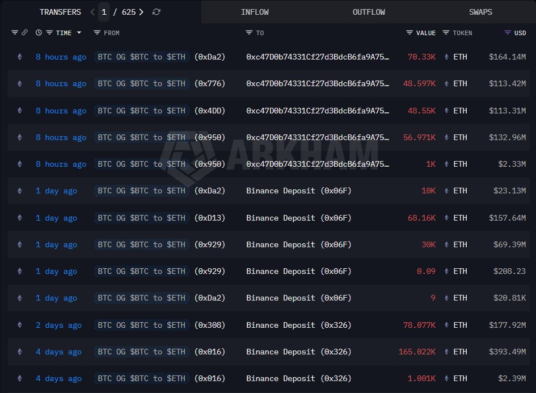Open the TIME column filter icon
The width and height of the screenshot is (536, 393).
[49, 32]
